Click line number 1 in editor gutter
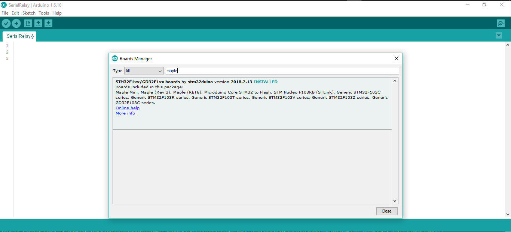This screenshot has width=511, height=232. pyautogui.click(x=7, y=46)
